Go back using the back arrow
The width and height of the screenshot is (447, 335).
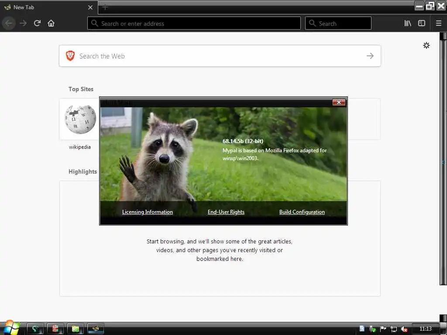pos(9,23)
